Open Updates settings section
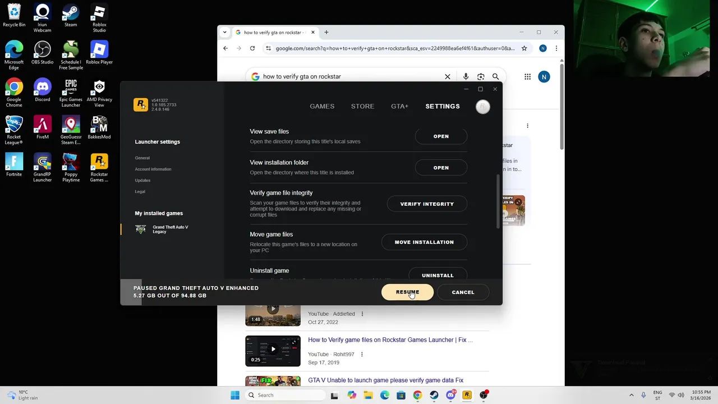The image size is (718, 404). pos(142,180)
